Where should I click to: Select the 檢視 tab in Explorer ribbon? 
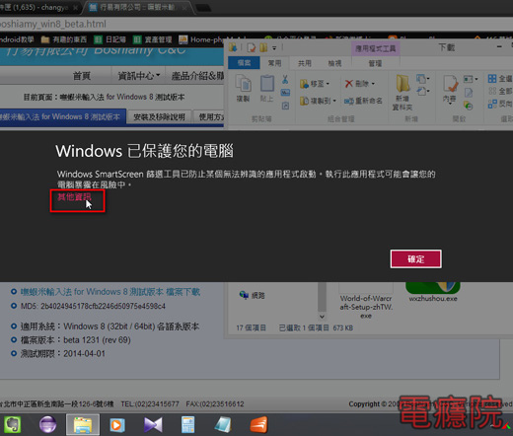334,63
